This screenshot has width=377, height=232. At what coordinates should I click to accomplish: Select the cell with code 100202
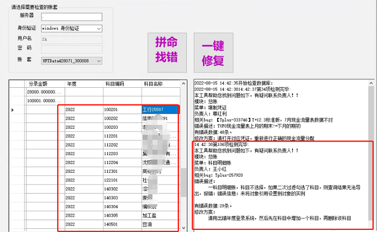(123, 118)
